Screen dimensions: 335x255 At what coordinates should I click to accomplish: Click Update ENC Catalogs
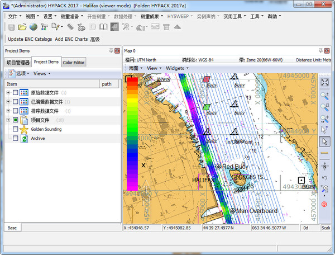30,39
